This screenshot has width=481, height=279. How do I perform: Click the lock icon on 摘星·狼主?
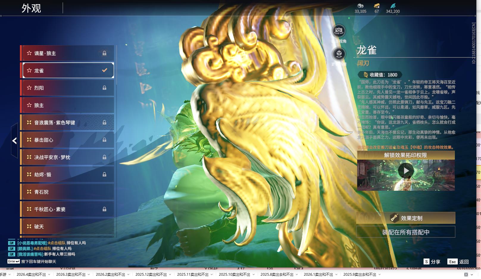(104, 53)
